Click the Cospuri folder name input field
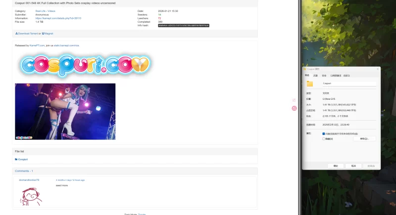Image resolution: width=396 pixels, height=215 pixels. click(349, 84)
